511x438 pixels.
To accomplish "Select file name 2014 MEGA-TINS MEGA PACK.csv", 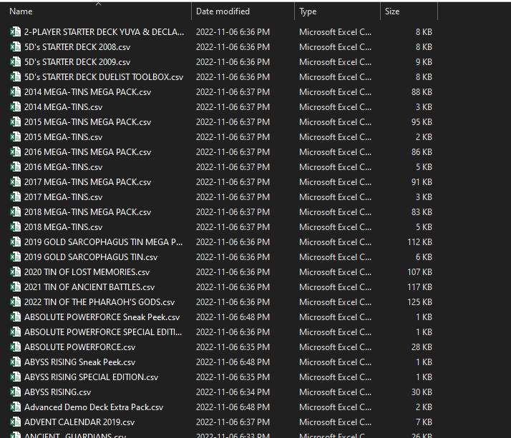I will [x=87, y=91].
